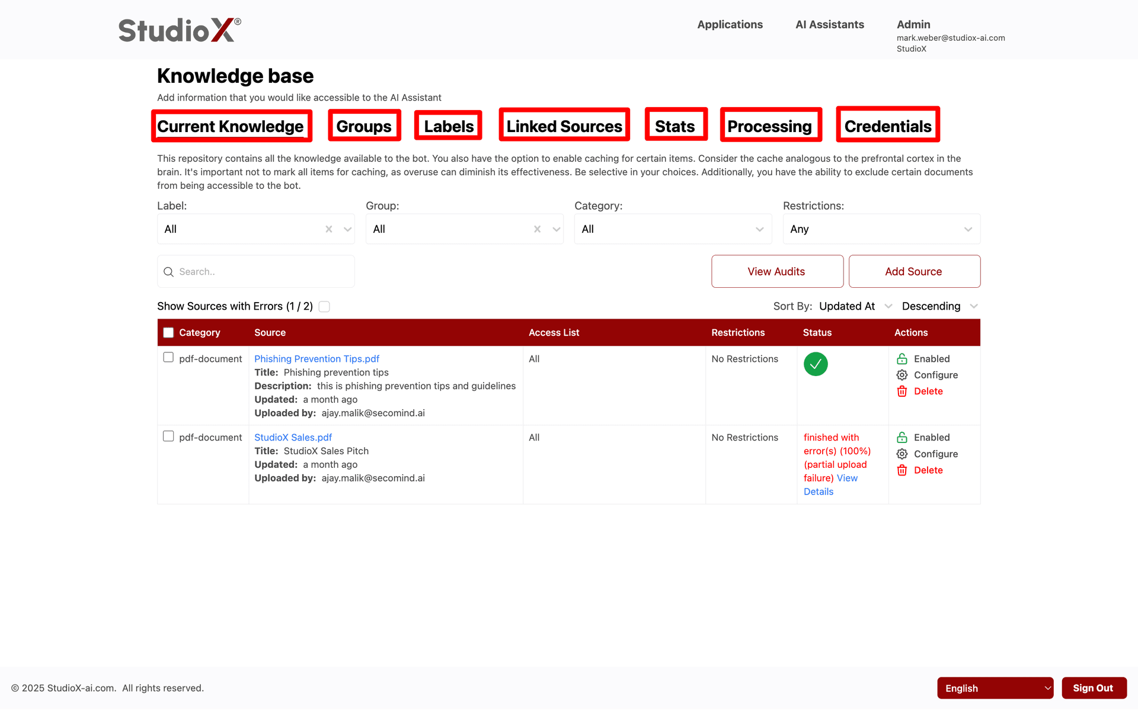Click the trash icon to delete Phishing Prevention Tips
Screen dimensions: 1138x710
coord(902,391)
